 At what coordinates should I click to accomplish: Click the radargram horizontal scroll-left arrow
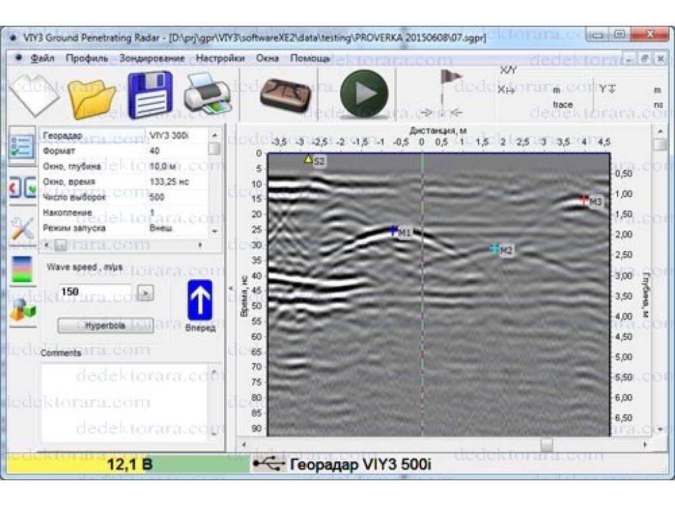tap(245, 445)
